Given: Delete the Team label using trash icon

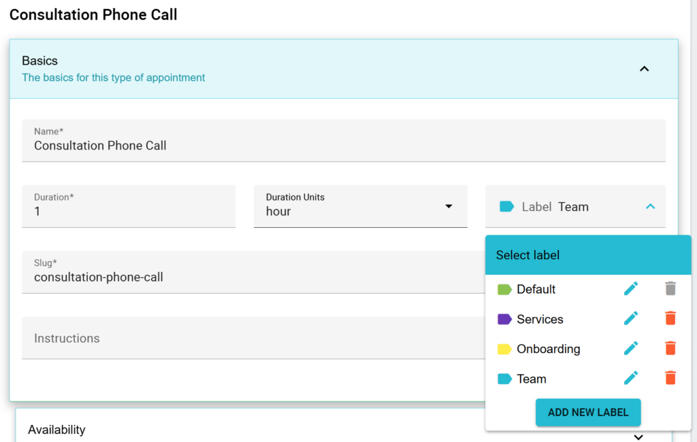Looking at the screenshot, I should [x=670, y=378].
